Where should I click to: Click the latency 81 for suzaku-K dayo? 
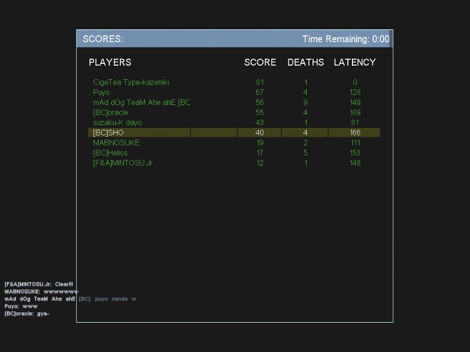pos(355,123)
